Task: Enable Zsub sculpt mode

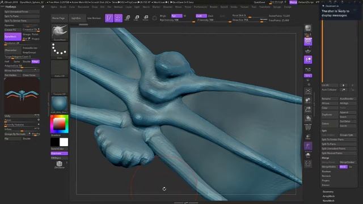Action: coord(211,16)
